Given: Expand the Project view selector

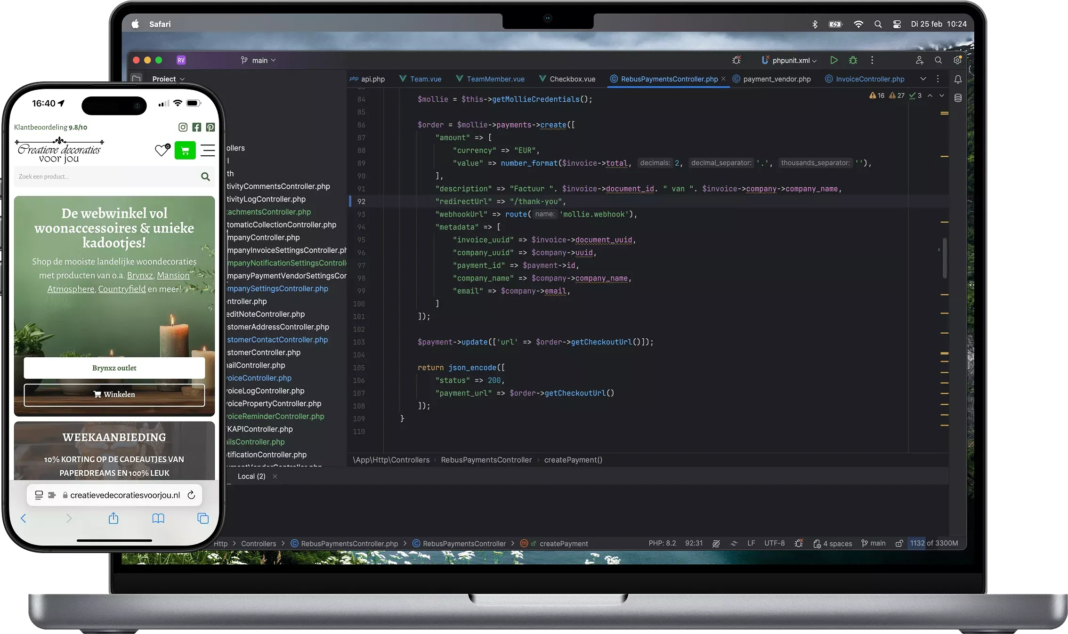Looking at the screenshot, I should click(x=168, y=79).
